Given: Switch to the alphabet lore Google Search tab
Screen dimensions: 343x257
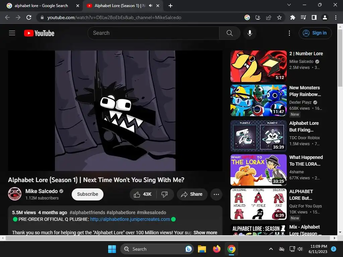Looking at the screenshot, I should pos(41,6).
